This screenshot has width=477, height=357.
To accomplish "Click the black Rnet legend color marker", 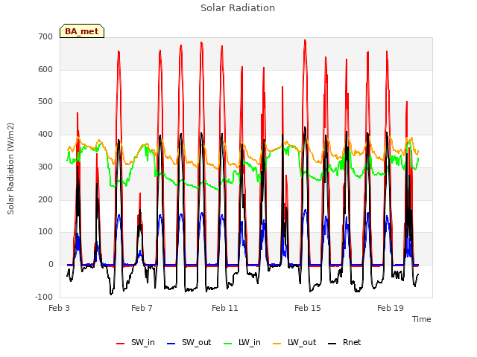I will pos(332,344).
